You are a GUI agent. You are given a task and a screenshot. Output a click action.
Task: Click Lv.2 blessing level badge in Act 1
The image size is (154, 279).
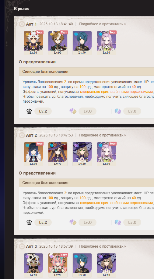[x=43, y=111]
